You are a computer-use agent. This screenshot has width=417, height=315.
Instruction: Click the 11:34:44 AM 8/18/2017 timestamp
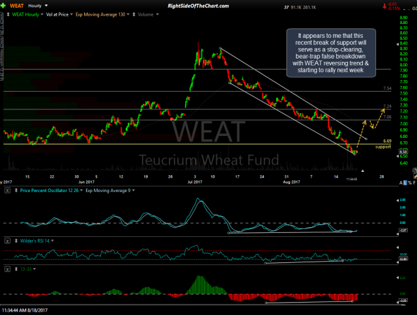[x=25, y=310]
